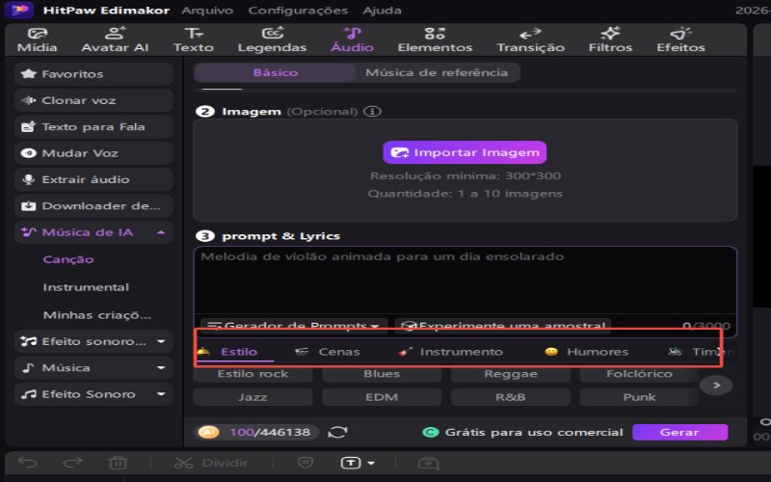Choose the Punk tag
This screenshot has height=482, width=771.
(639, 397)
